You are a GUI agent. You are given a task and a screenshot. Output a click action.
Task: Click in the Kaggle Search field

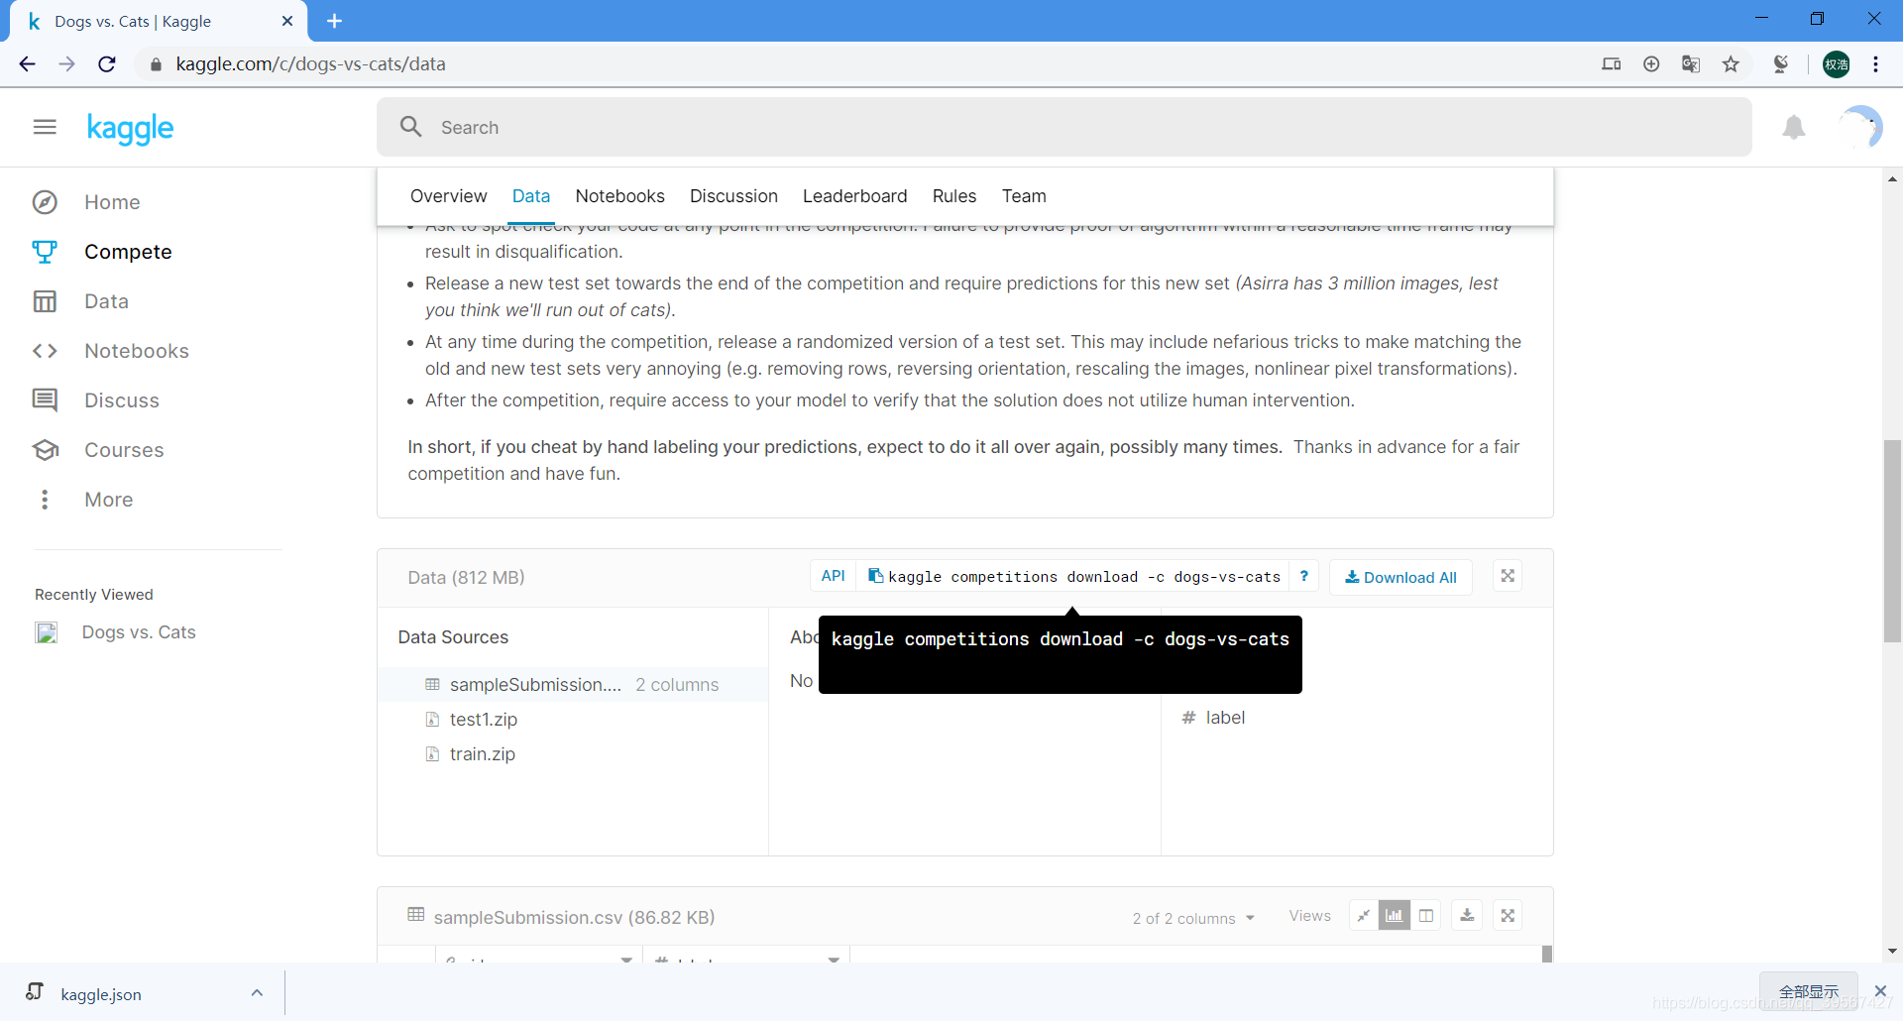[1063, 127]
